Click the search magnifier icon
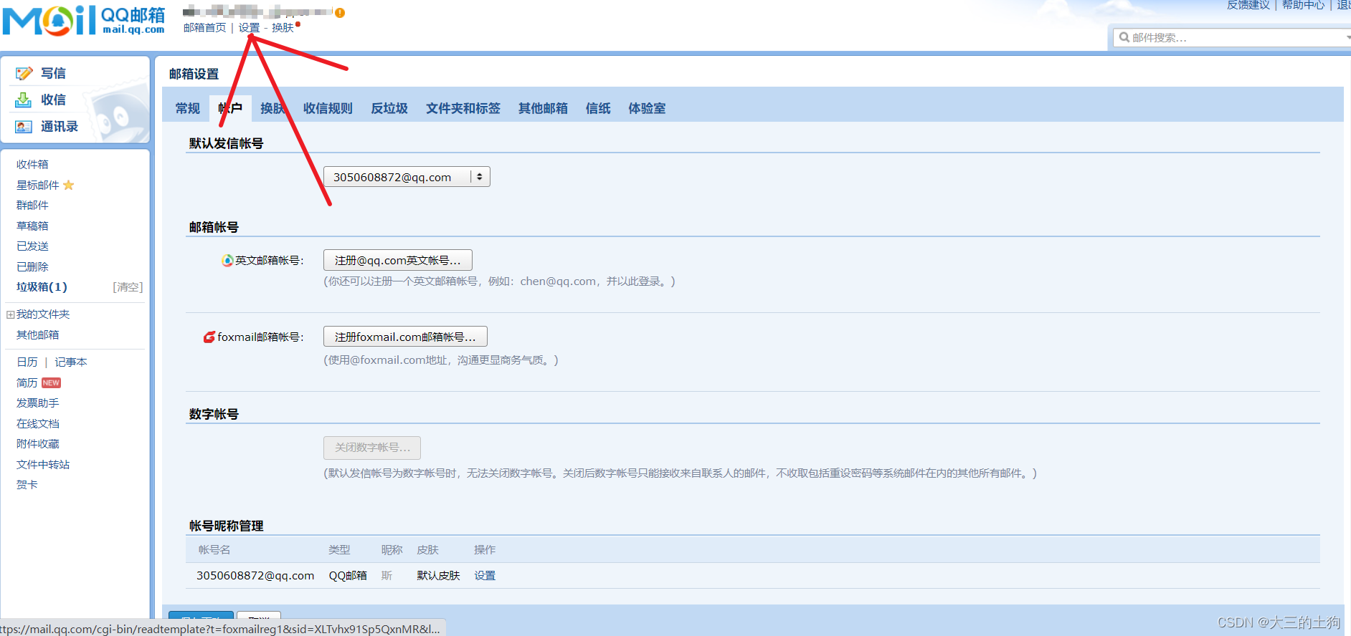1351x636 pixels. [x=1124, y=37]
